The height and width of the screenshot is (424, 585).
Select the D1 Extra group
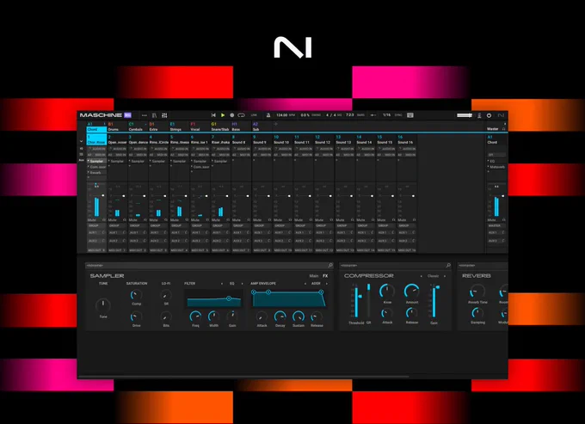tap(158, 126)
